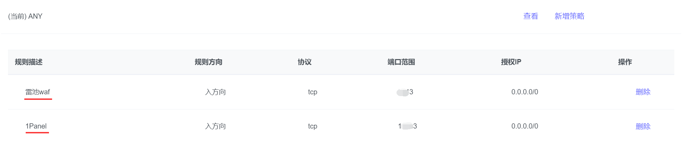This screenshot has height=142, width=683.
Task: Select the (当前) ANY label
Action: [25, 16]
